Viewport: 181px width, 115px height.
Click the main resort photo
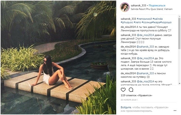(58, 57)
